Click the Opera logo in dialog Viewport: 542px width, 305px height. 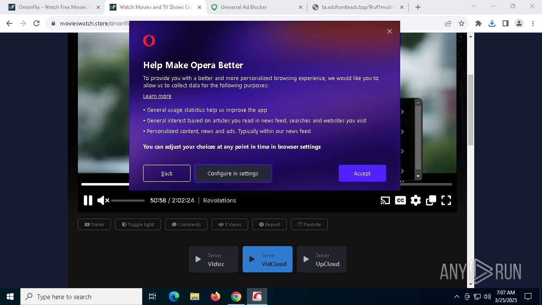(x=149, y=41)
